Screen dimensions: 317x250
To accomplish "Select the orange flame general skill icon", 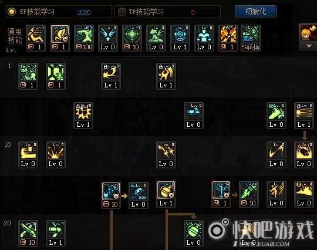I will [228, 38].
